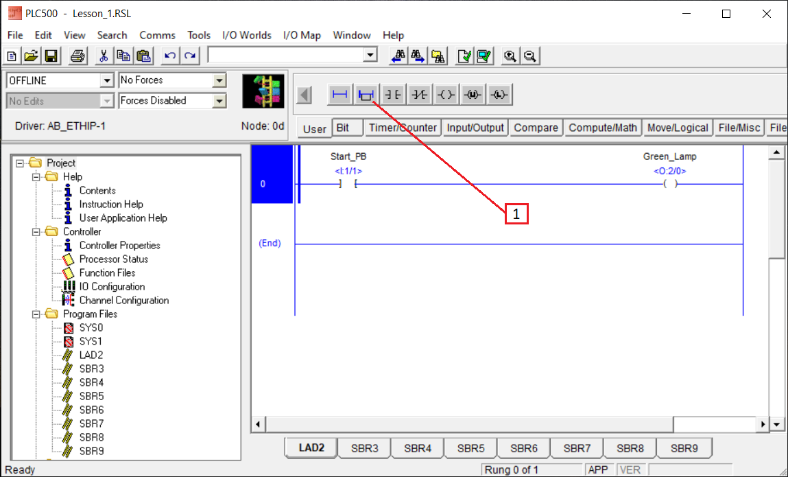This screenshot has width=788, height=477.
Task: Click the Cut scissors icon
Action: tap(104, 56)
